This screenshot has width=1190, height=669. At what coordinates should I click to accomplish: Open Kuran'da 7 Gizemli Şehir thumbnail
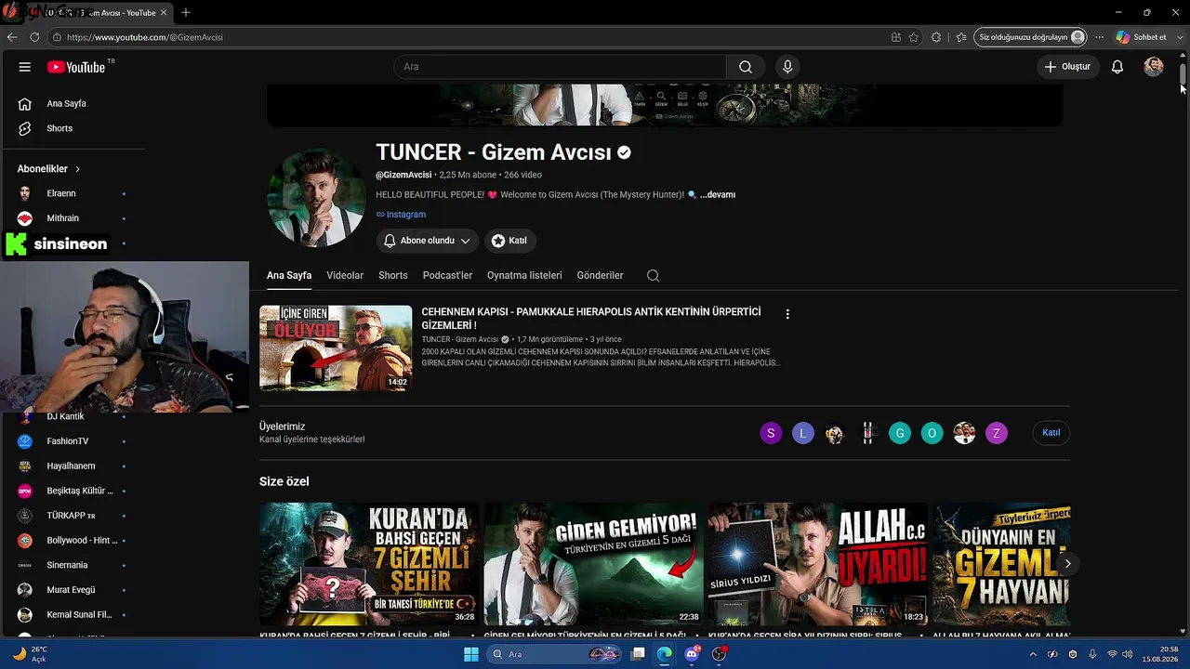coord(369,564)
